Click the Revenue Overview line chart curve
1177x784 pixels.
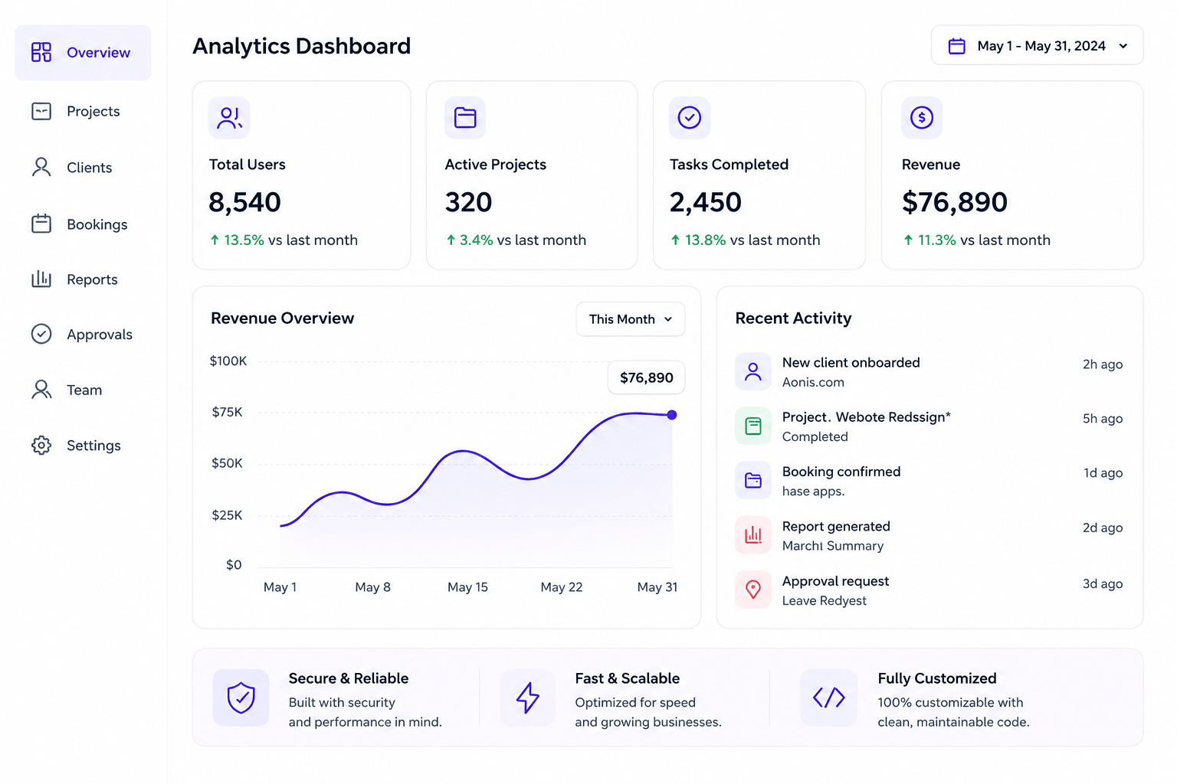tap(463, 452)
